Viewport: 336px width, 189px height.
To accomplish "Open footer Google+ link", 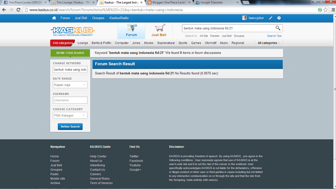I will [135, 170].
